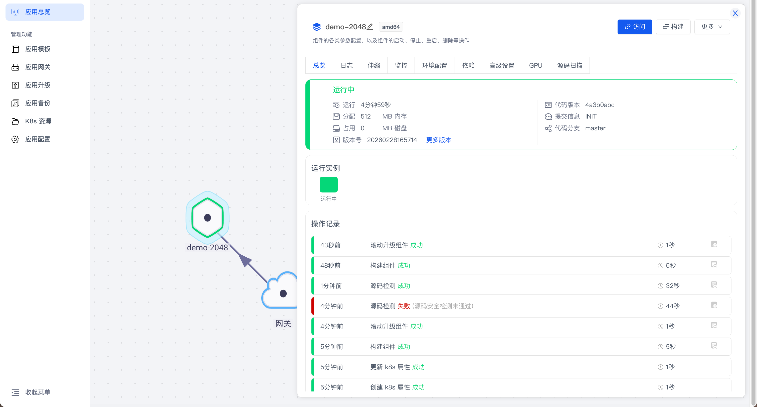Collapse the sidebar with 收起菜单

tap(38, 392)
